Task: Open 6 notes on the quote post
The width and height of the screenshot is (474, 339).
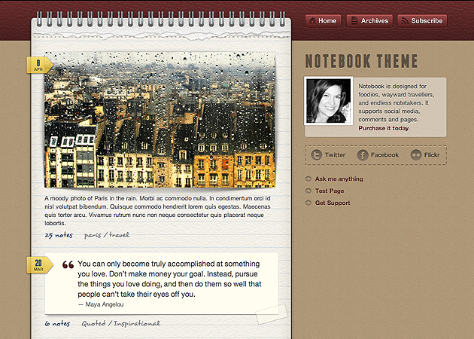Action: click(57, 324)
